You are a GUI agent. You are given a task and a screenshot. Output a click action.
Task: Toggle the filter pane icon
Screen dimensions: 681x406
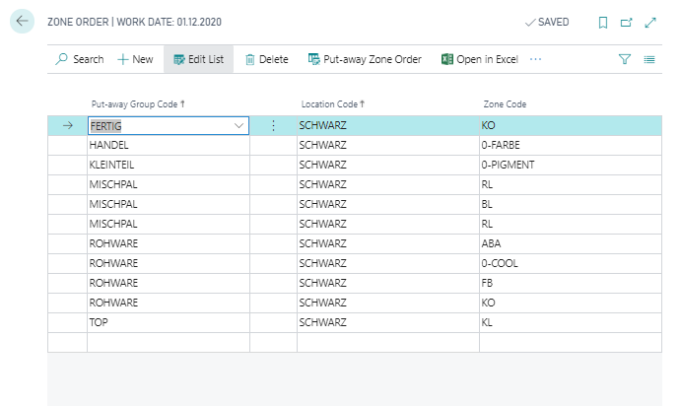click(x=625, y=59)
